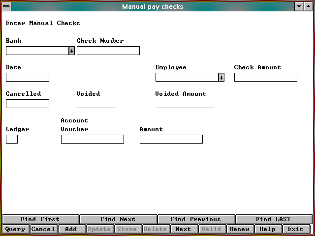Image resolution: width=315 pixels, height=236 pixels.
Task: Click the Cancelled text box
Action: (x=28, y=104)
